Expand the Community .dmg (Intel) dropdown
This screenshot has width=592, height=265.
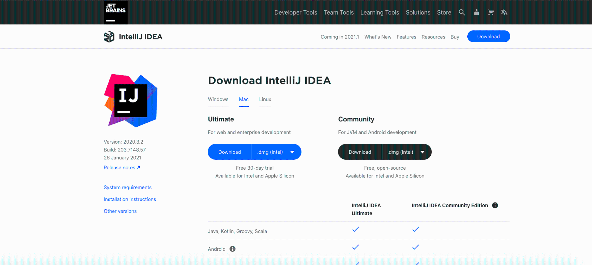click(x=407, y=152)
